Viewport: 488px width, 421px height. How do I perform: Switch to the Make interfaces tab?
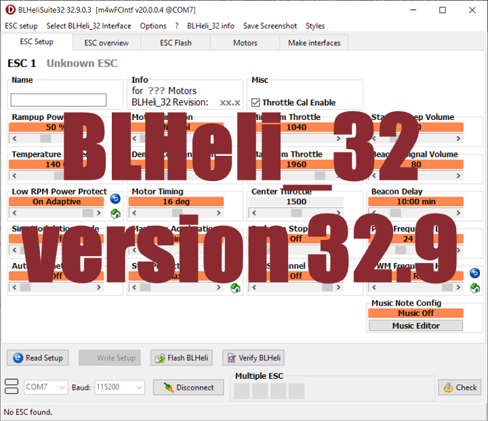[314, 43]
